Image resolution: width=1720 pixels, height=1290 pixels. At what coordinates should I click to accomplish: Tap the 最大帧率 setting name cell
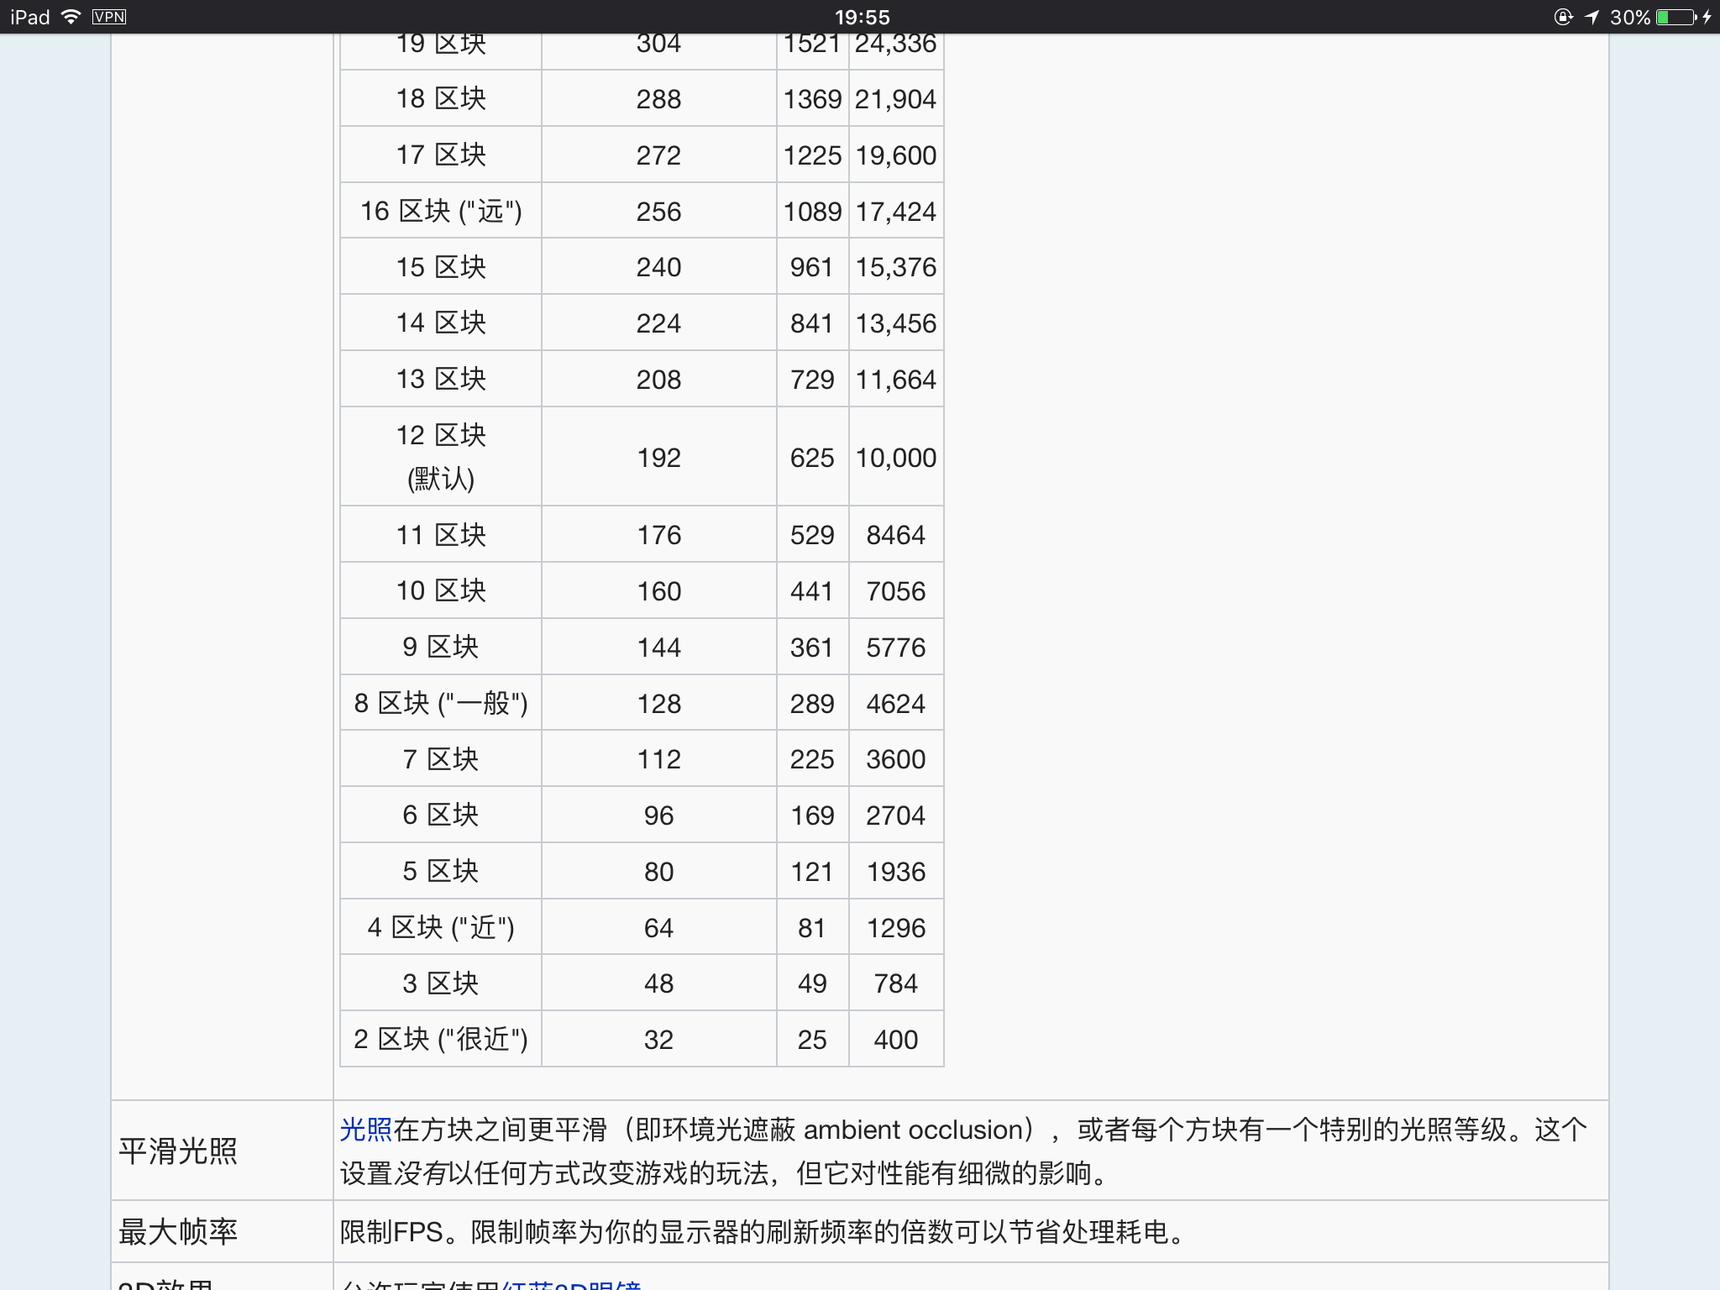click(178, 1231)
